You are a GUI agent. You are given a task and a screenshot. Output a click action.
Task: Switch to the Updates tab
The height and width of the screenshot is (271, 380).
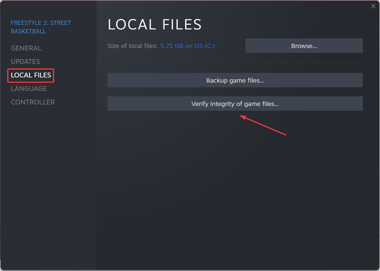pos(25,62)
